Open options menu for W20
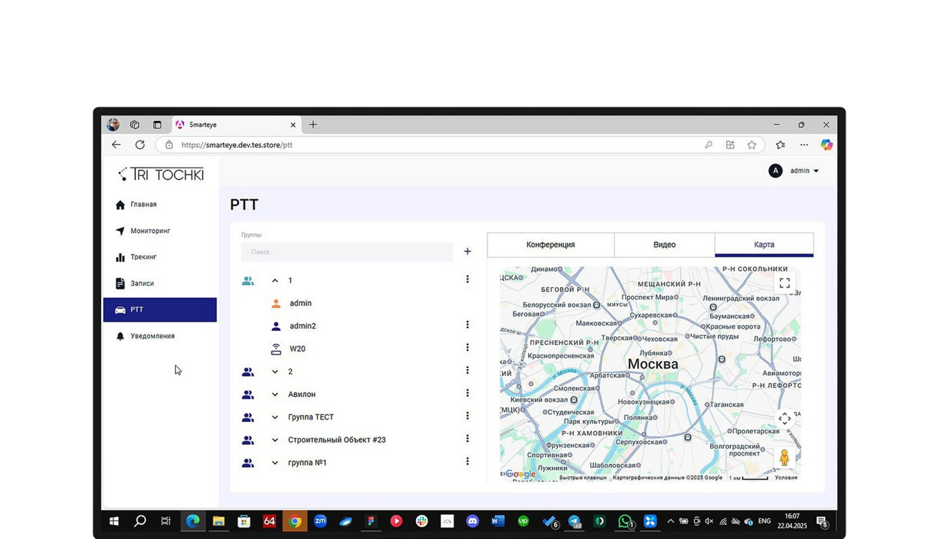Image resolution: width=943 pixels, height=539 pixels. pos(467,348)
